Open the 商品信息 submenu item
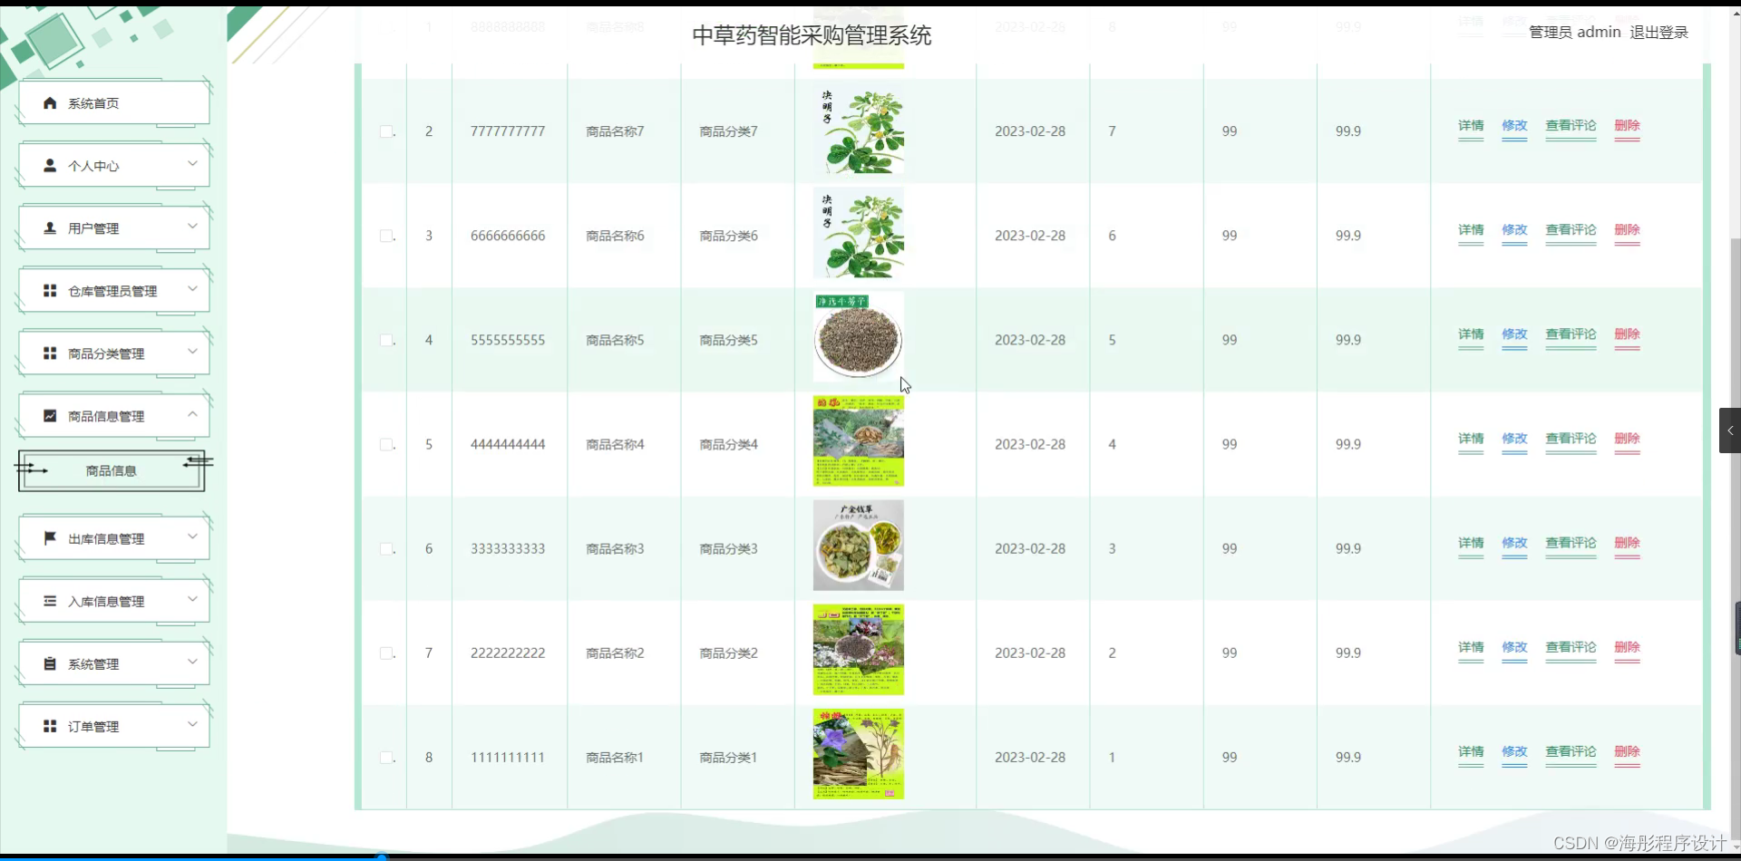This screenshot has height=861, width=1741. pyautogui.click(x=111, y=470)
